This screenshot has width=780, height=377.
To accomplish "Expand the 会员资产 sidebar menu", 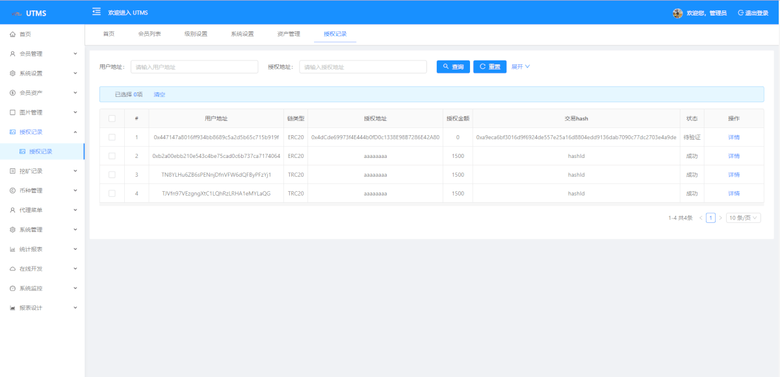I will (x=42, y=93).
